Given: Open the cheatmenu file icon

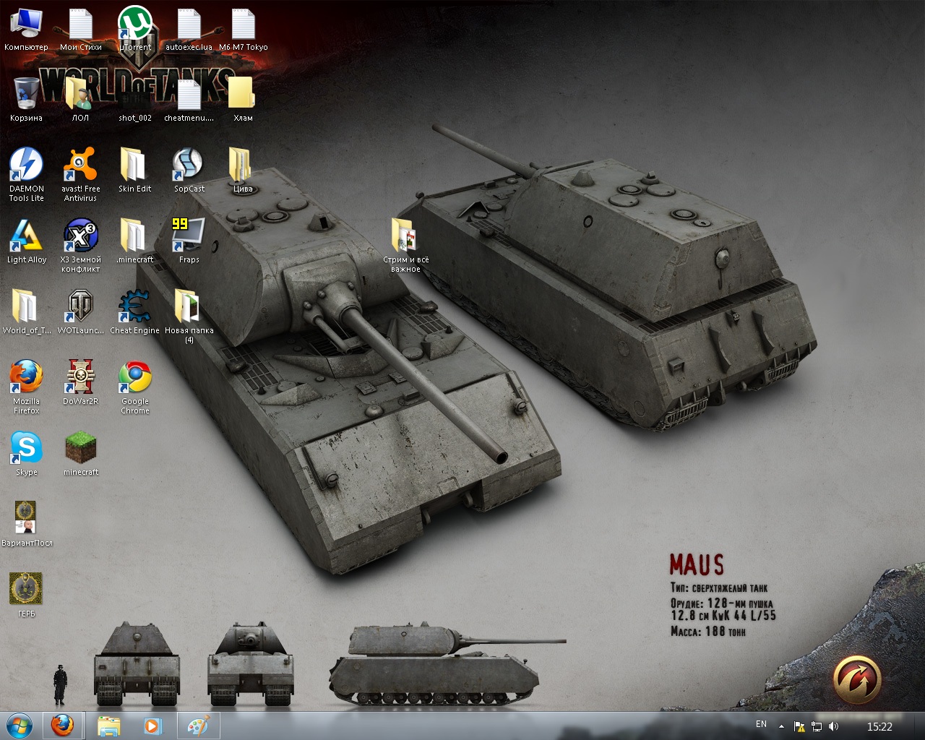Looking at the screenshot, I should click(x=189, y=100).
